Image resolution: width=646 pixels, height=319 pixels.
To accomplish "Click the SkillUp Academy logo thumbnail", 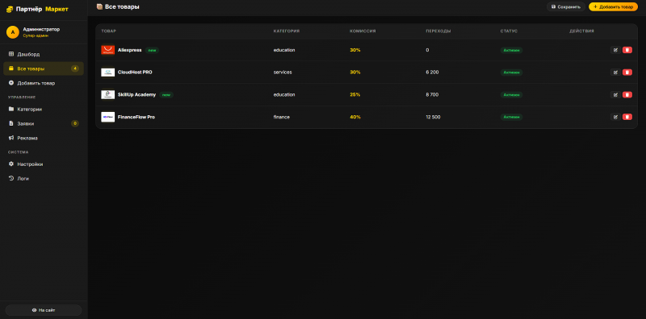I will (x=108, y=94).
